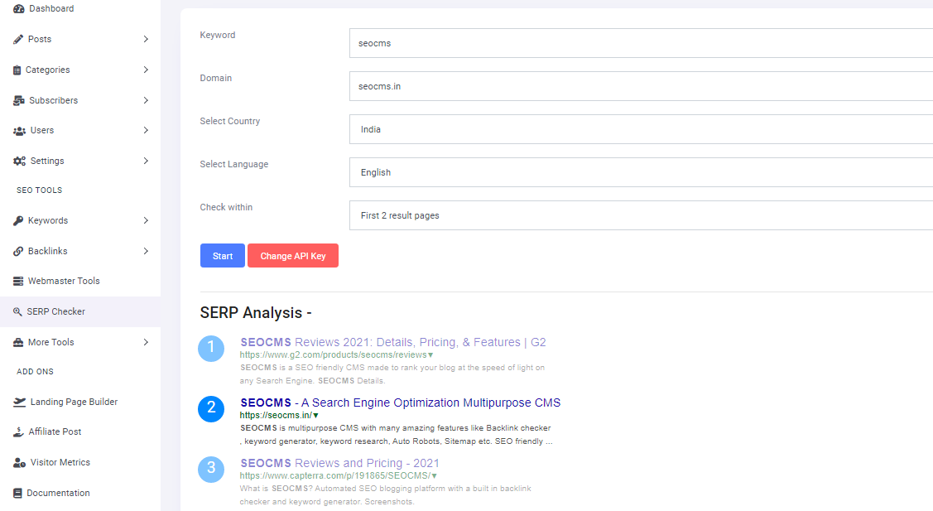Open Documentation menu item

tap(80, 493)
